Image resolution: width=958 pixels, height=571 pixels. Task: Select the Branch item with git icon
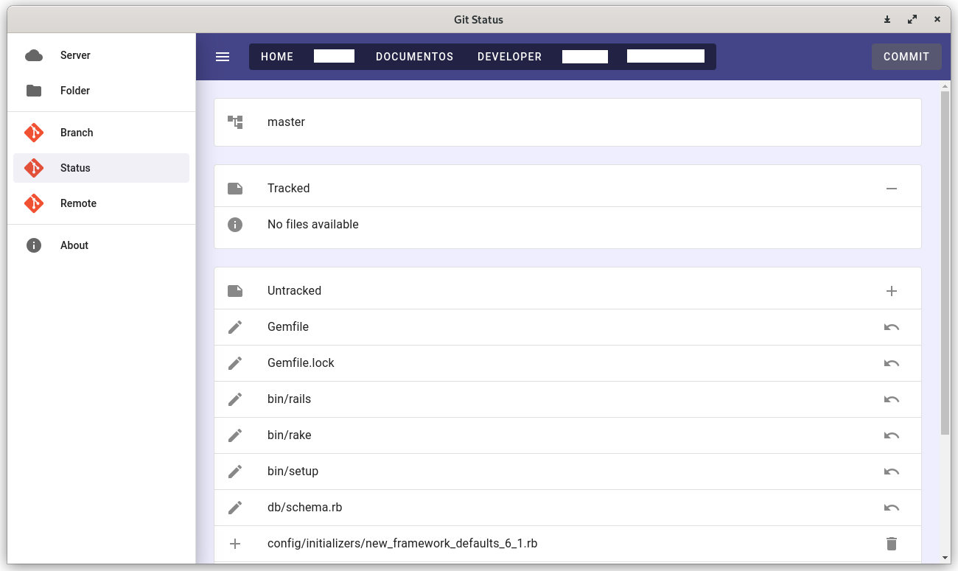pyautogui.click(x=75, y=133)
